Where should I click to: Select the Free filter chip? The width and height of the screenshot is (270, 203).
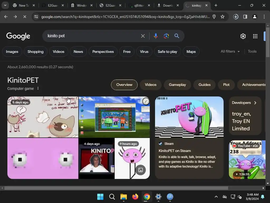127,52
